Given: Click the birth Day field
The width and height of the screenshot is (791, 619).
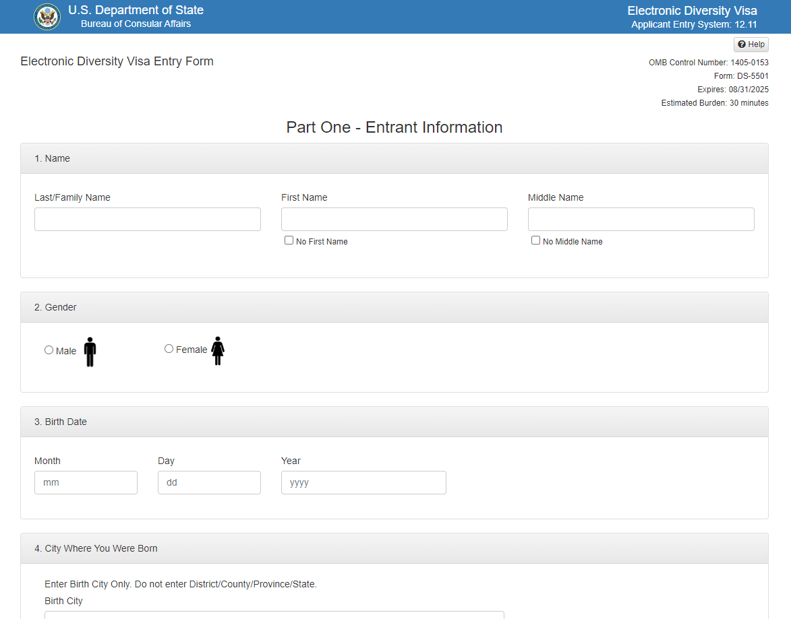Looking at the screenshot, I should click(209, 483).
